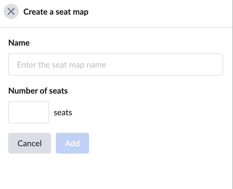
Task: Dismiss the dialog with the round gray X
Action: click(x=11, y=11)
